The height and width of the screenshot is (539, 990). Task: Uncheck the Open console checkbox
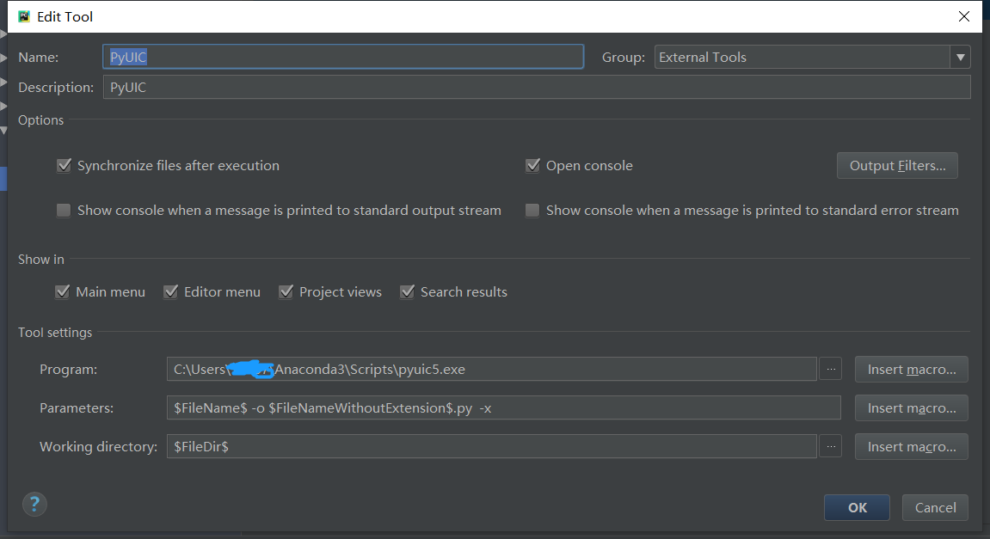(533, 165)
